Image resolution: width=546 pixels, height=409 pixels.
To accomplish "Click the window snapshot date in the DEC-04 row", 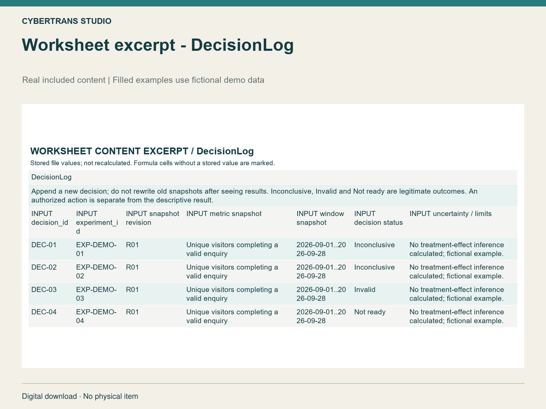I will [321, 317].
